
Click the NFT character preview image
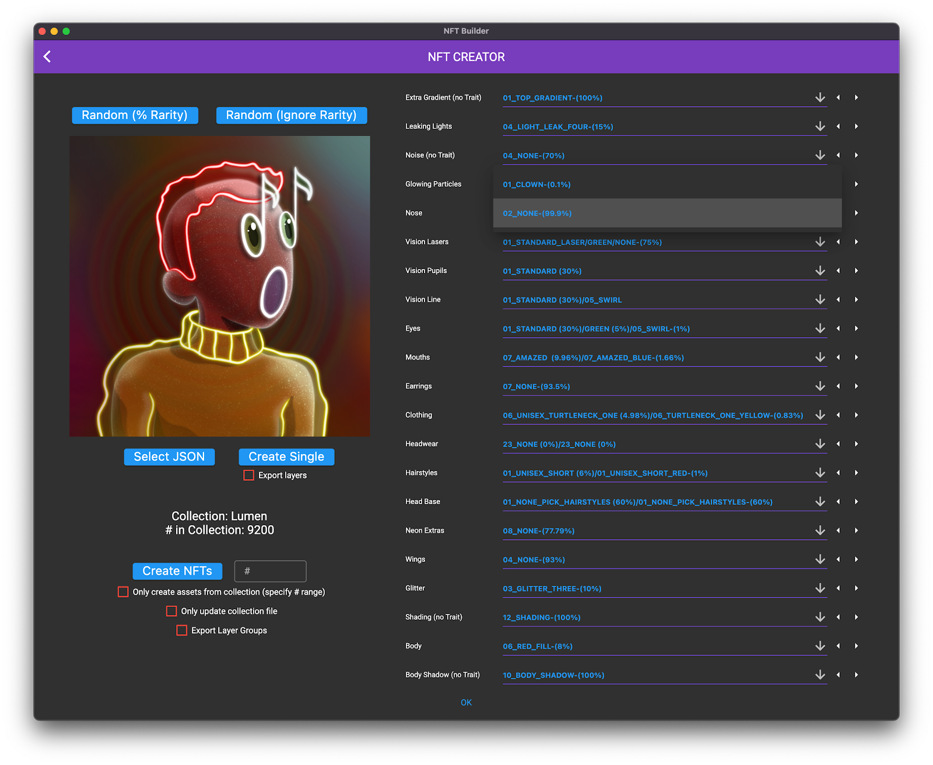point(220,287)
